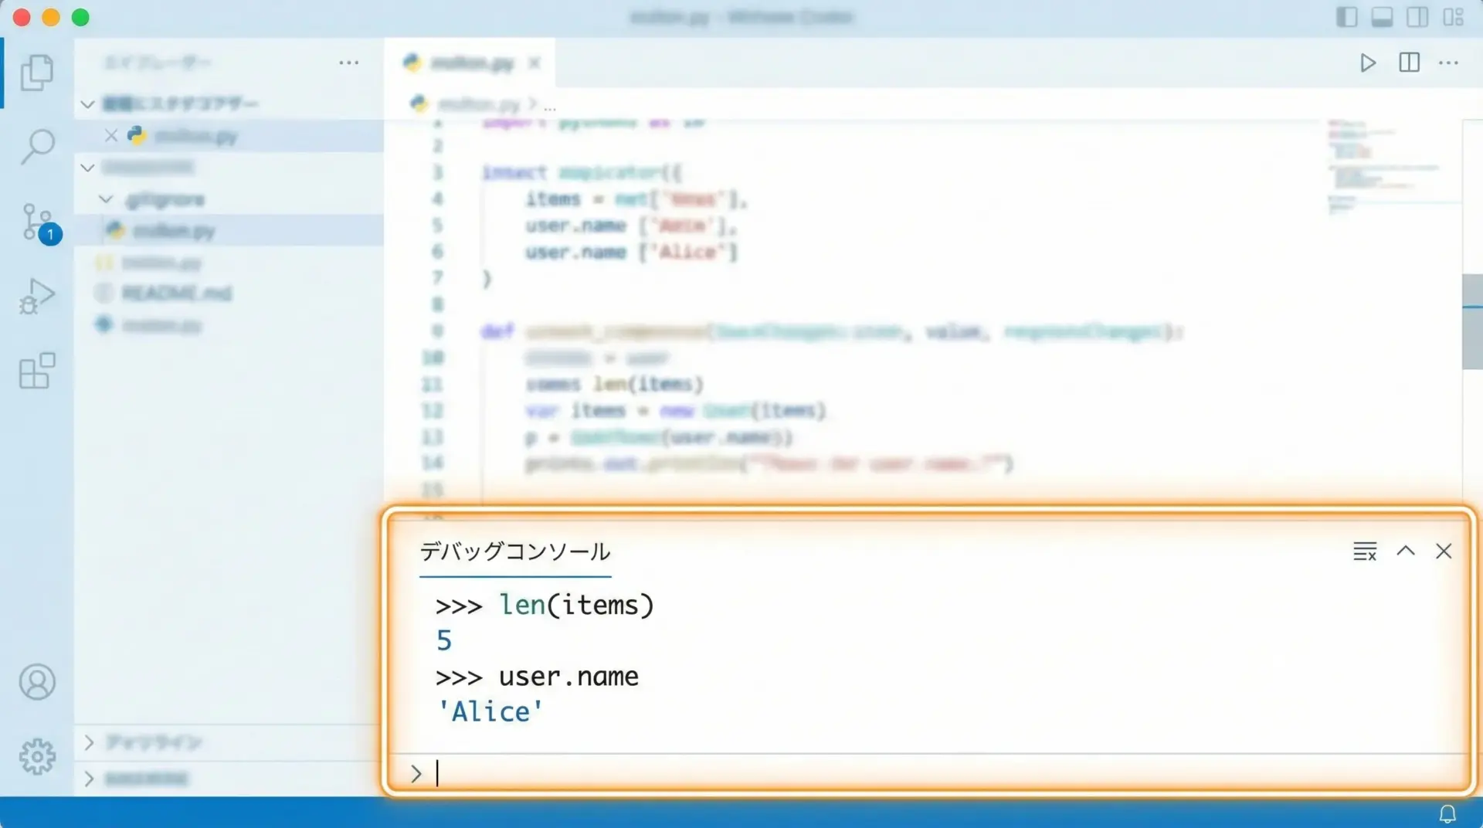The width and height of the screenshot is (1483, 828).
Task: Open the Search view icon
Action: [x=36, y=146]
